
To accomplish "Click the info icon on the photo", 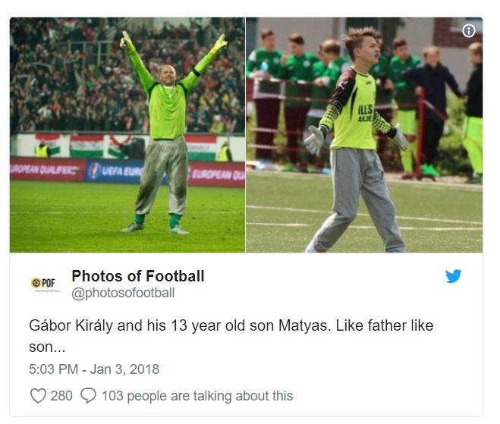I will tap(469, 31).
